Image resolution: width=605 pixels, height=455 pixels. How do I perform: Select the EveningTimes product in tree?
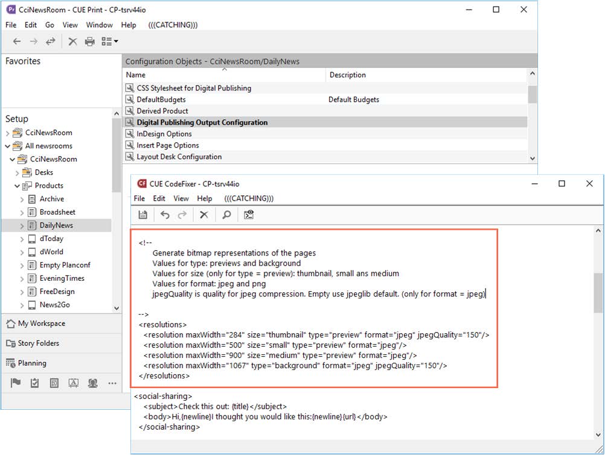point(62,278)
